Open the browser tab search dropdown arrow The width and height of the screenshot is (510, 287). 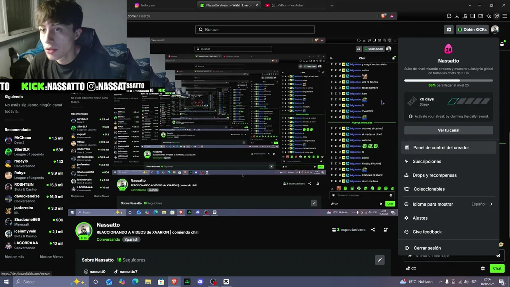pyautogui.click(x=470, y=5)
